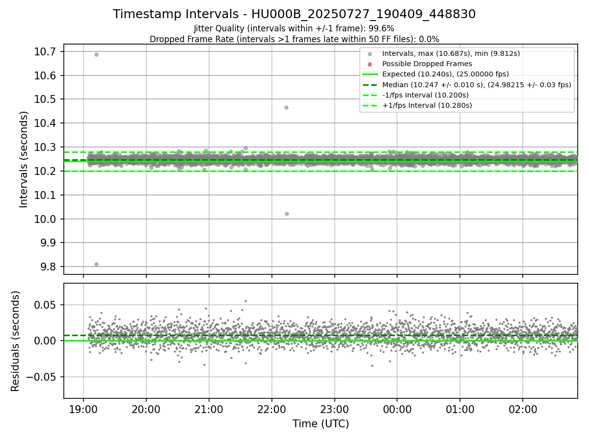Click the 02:00 x-axis tick label
The width and height of the screenshot is (589, 441).
pyautogui.click(x=523, y=409)
